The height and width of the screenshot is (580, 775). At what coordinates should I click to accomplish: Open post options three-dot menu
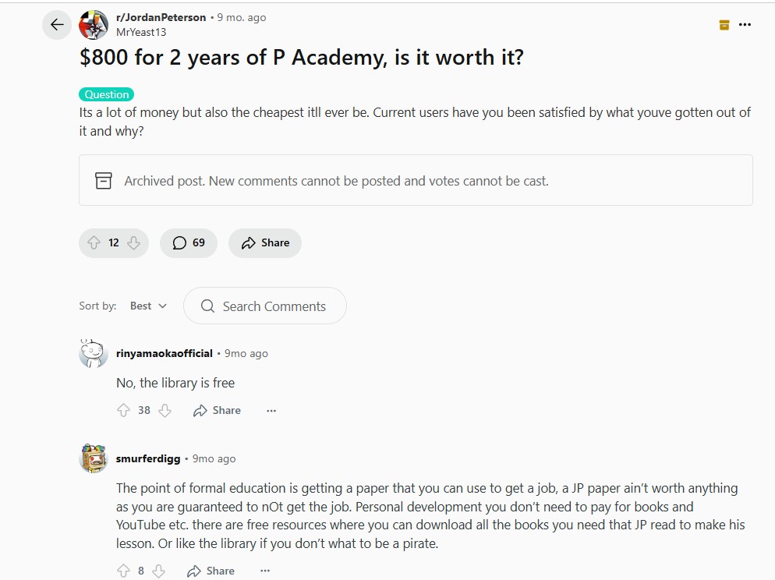click(x=745, y=25)
